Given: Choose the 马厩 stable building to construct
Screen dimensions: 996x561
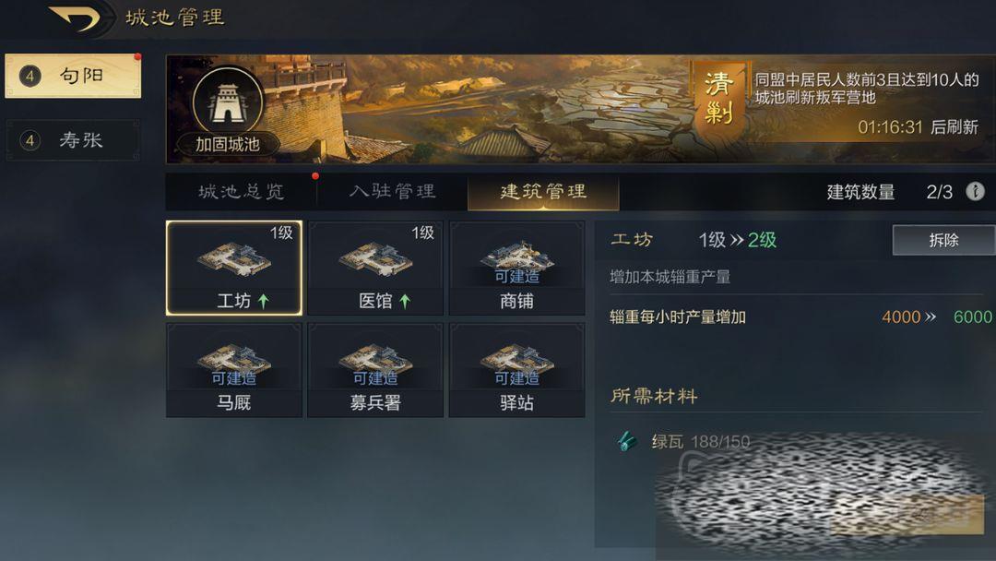Looking at the screenshot, I should tap(233, 370).
